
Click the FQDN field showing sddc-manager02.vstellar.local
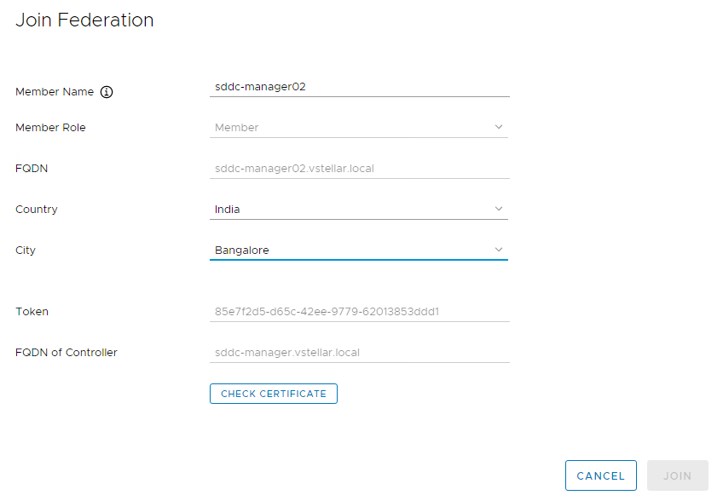[358, 168]
